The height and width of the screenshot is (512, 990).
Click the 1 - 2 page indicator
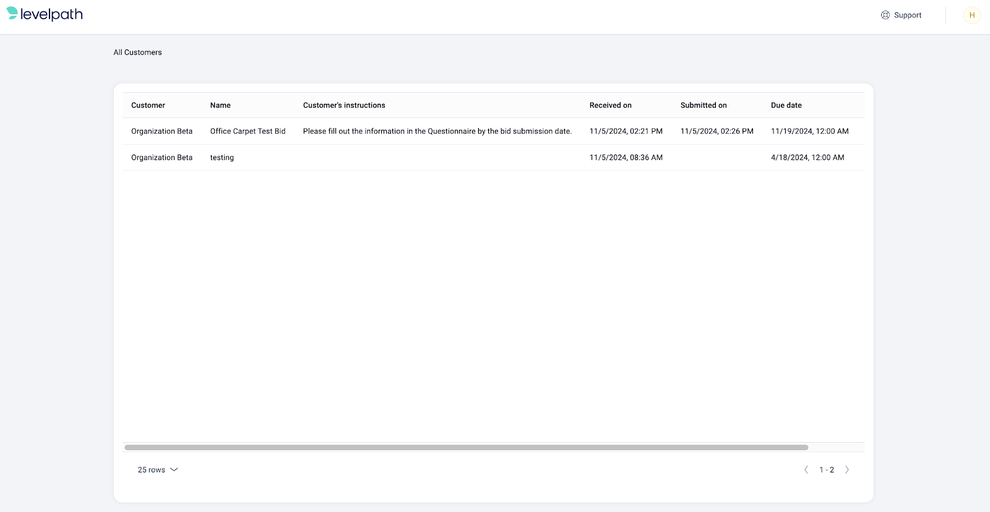tap(827, 470)
